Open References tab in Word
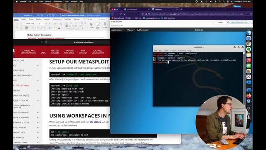This screenshot has height=150, width=266. click(x=57, y=19)
